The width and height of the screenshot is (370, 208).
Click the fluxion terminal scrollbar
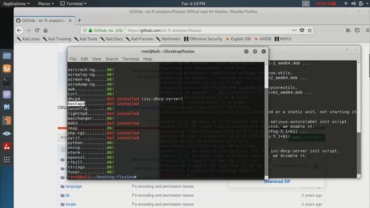click(x=267, y=120)
